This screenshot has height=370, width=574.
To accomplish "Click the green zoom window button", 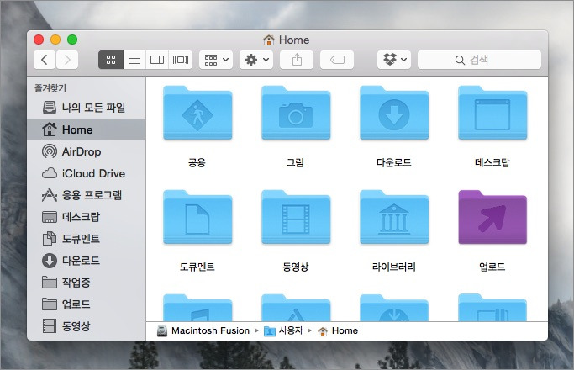I will click(72, 40).
